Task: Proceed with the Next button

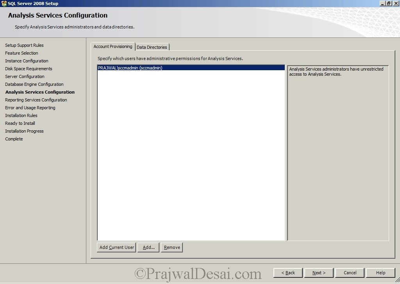Action: click(x=319, y=273)
